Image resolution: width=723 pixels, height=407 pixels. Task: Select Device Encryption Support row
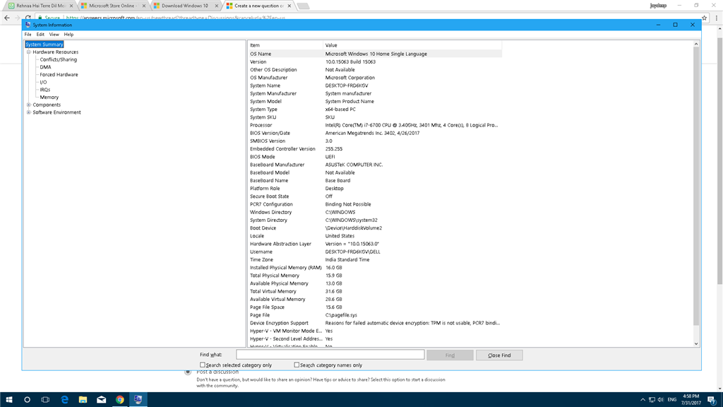pos(374,323)
